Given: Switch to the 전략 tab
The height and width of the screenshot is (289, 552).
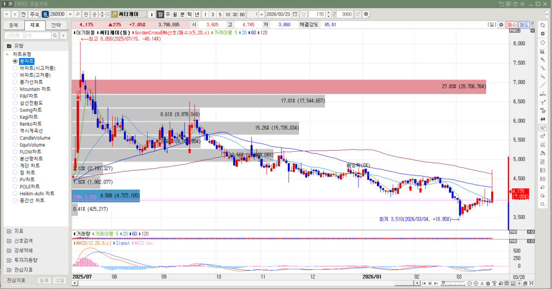Looking at the screenshot, I should point(56,25).
